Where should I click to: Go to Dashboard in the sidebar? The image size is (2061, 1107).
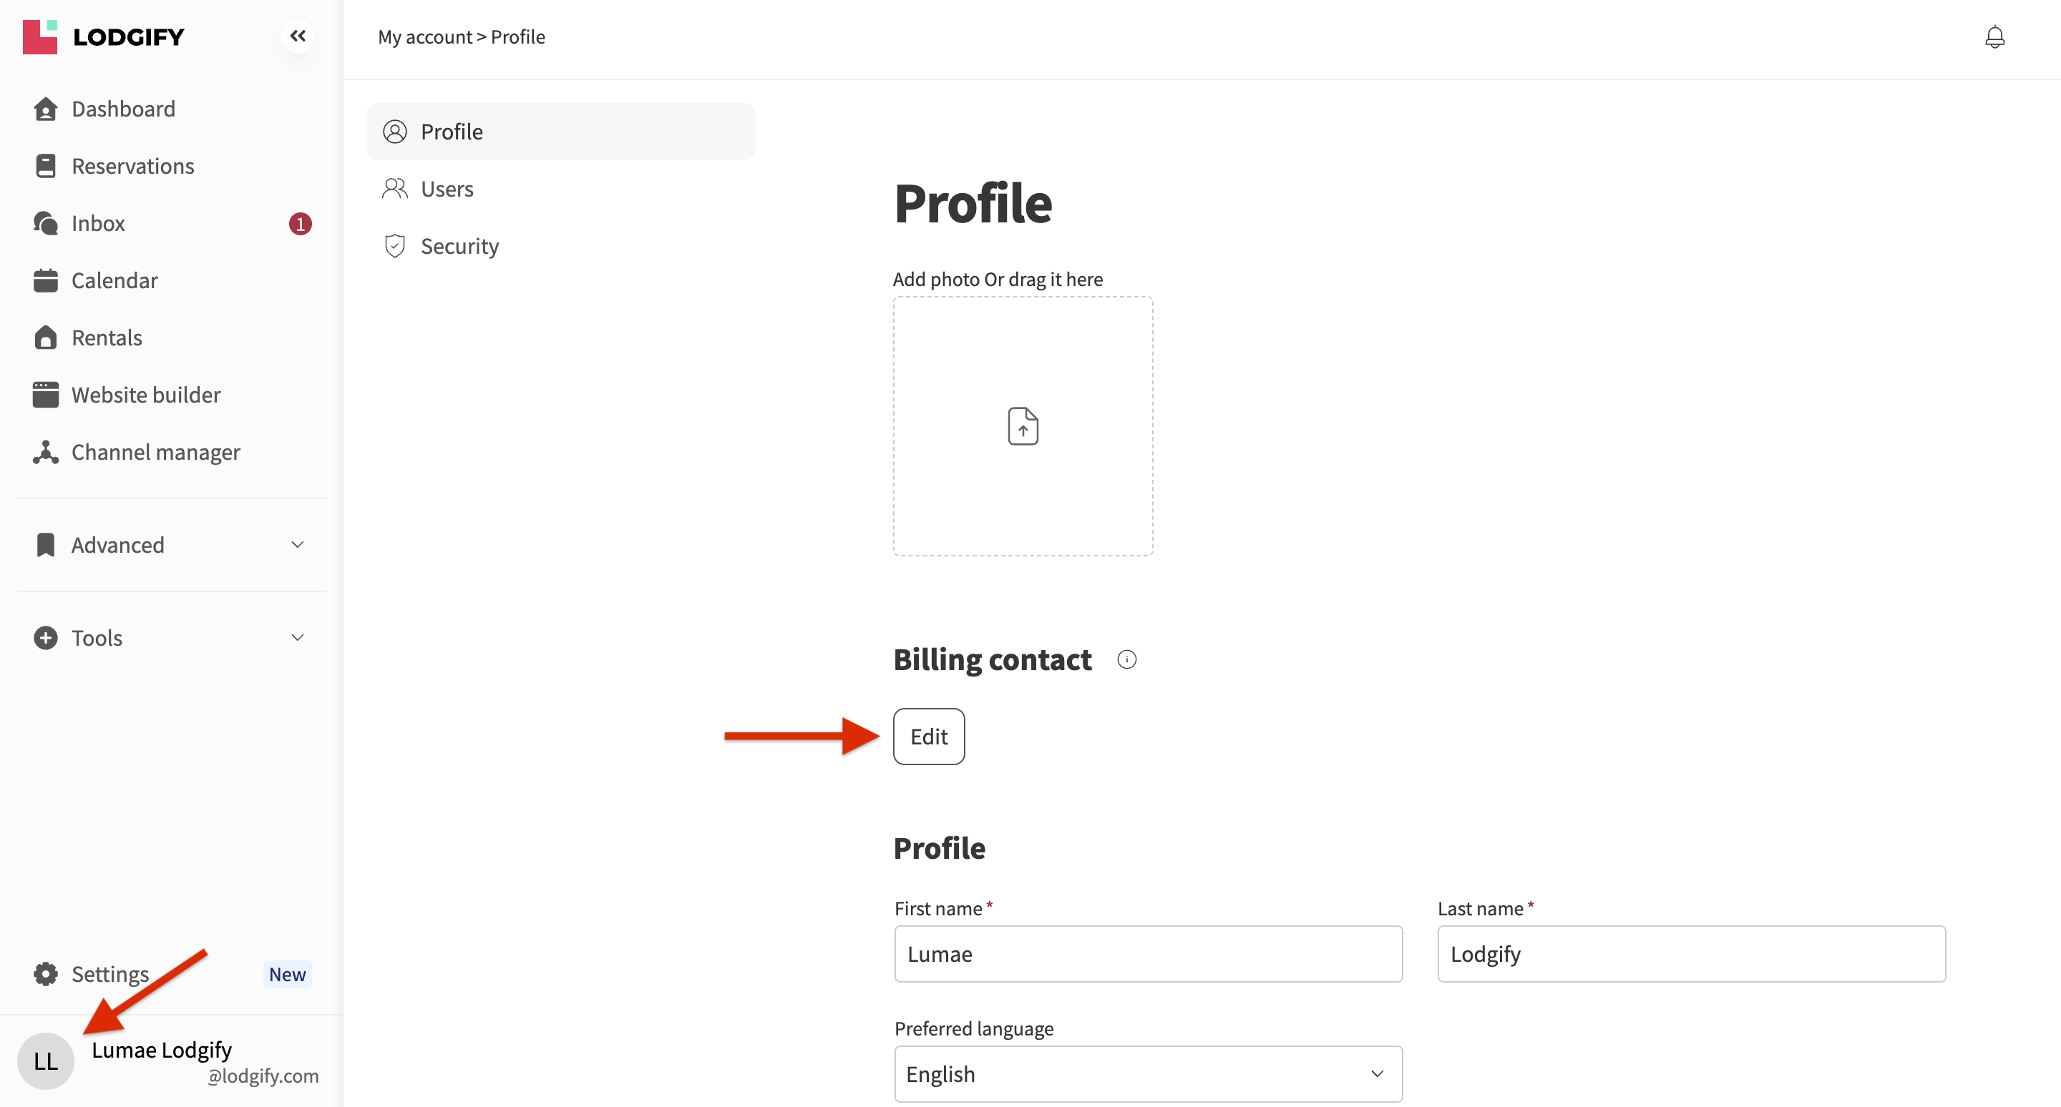tap(123, 109)
